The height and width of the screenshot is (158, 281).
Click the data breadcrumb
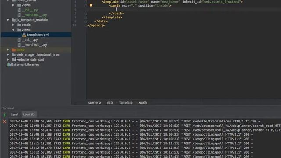coord(110,102)
